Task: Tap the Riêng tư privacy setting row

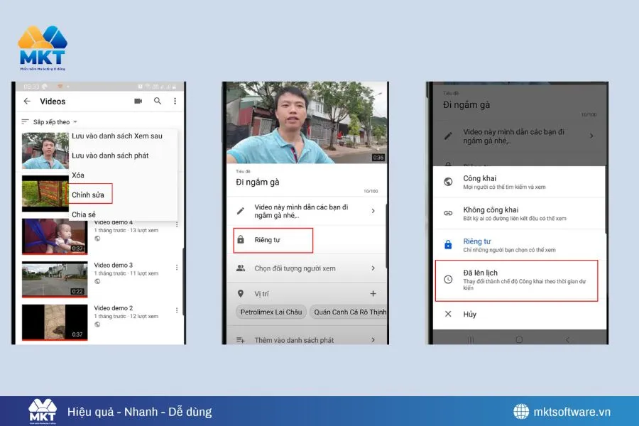Action: tap(273, 240)
